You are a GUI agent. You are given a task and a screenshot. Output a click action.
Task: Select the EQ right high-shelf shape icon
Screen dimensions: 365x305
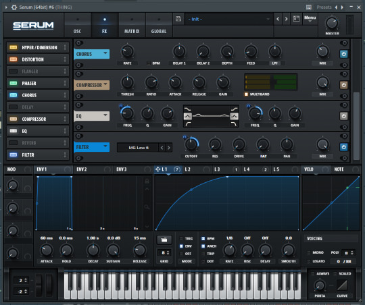tap(235, 109)
